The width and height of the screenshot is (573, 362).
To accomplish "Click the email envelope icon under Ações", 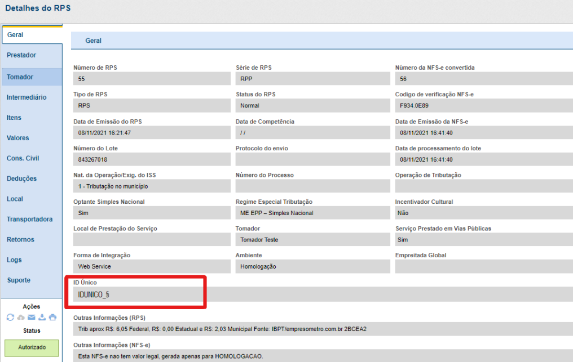I will point(32,318).
